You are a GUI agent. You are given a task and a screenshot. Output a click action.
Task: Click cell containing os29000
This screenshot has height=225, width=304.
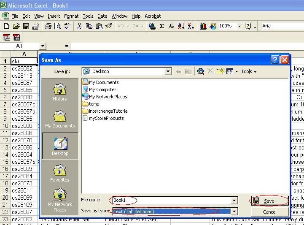coord(24,126)
